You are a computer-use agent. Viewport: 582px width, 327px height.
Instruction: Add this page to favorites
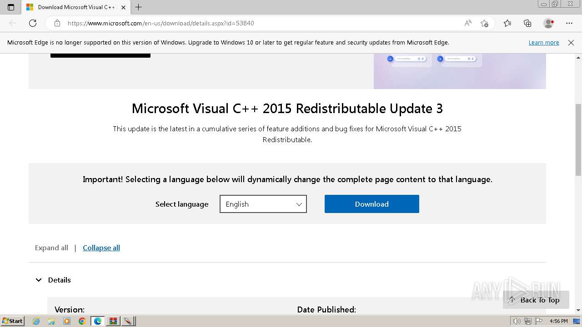point(484,23)
